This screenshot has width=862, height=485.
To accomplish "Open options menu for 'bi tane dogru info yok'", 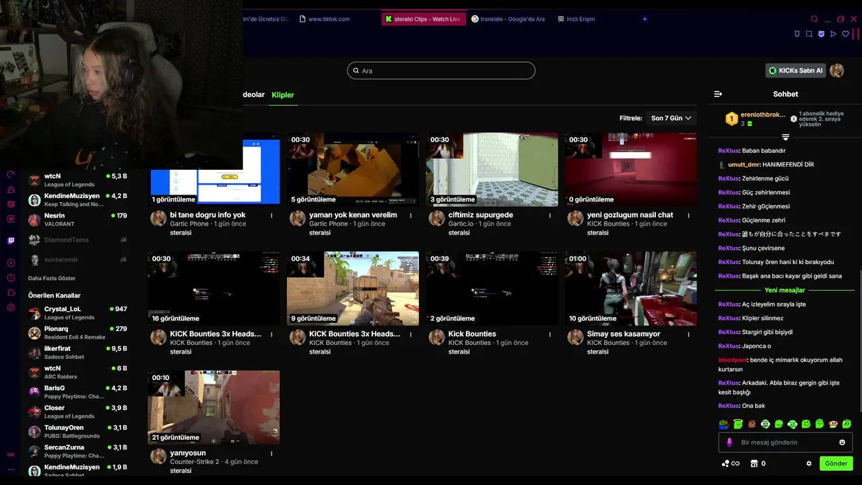I will 271,216.
